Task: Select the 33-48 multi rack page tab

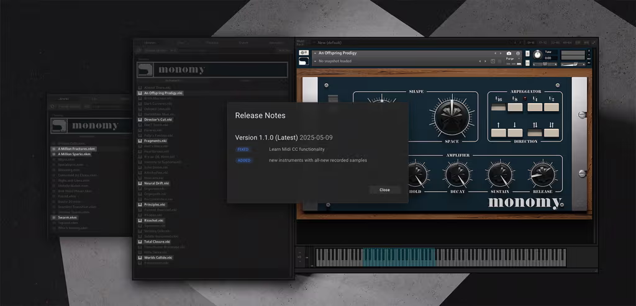Action: pos(555,43)
